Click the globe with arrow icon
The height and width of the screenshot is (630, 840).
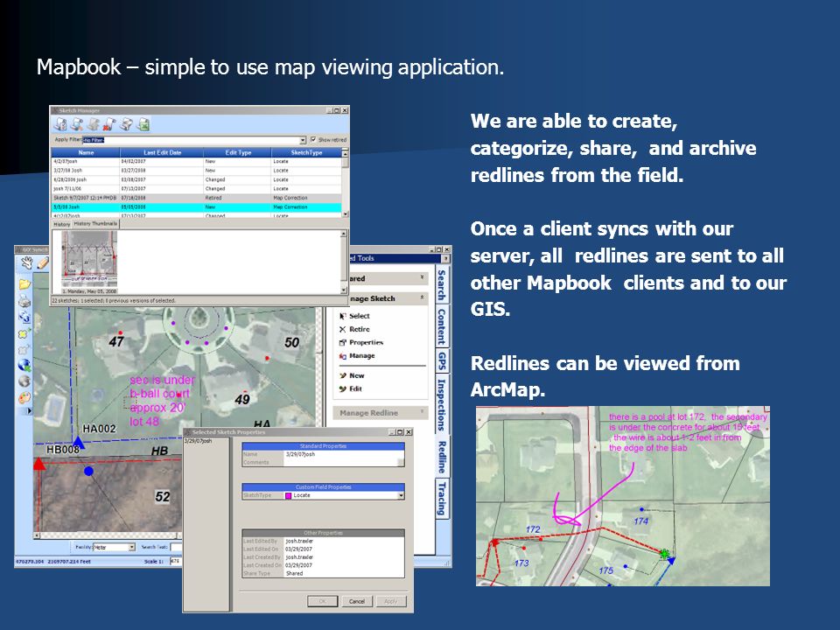(24, 366)
